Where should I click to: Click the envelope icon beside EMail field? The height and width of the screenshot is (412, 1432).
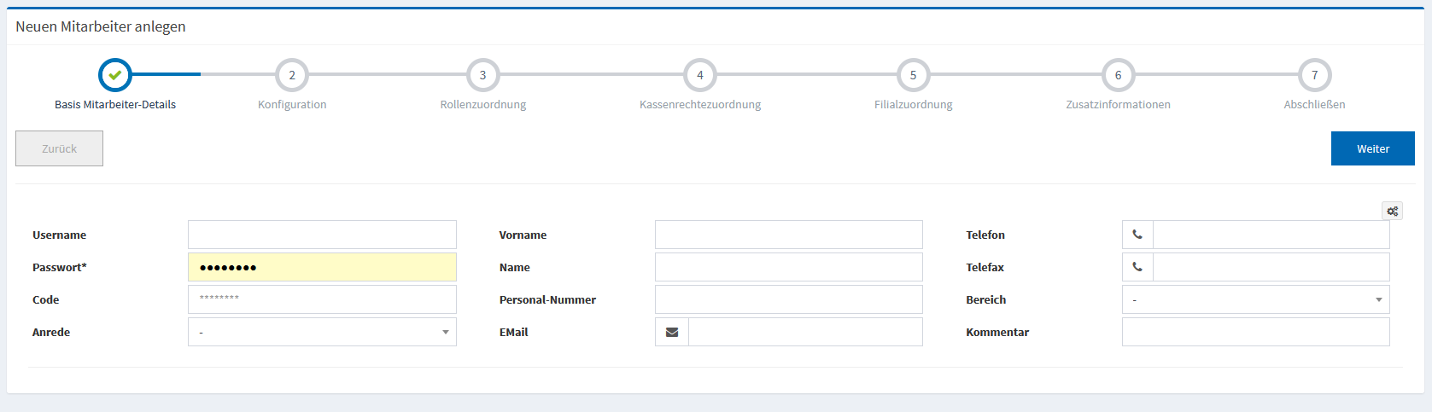click(x=672, y=332)
